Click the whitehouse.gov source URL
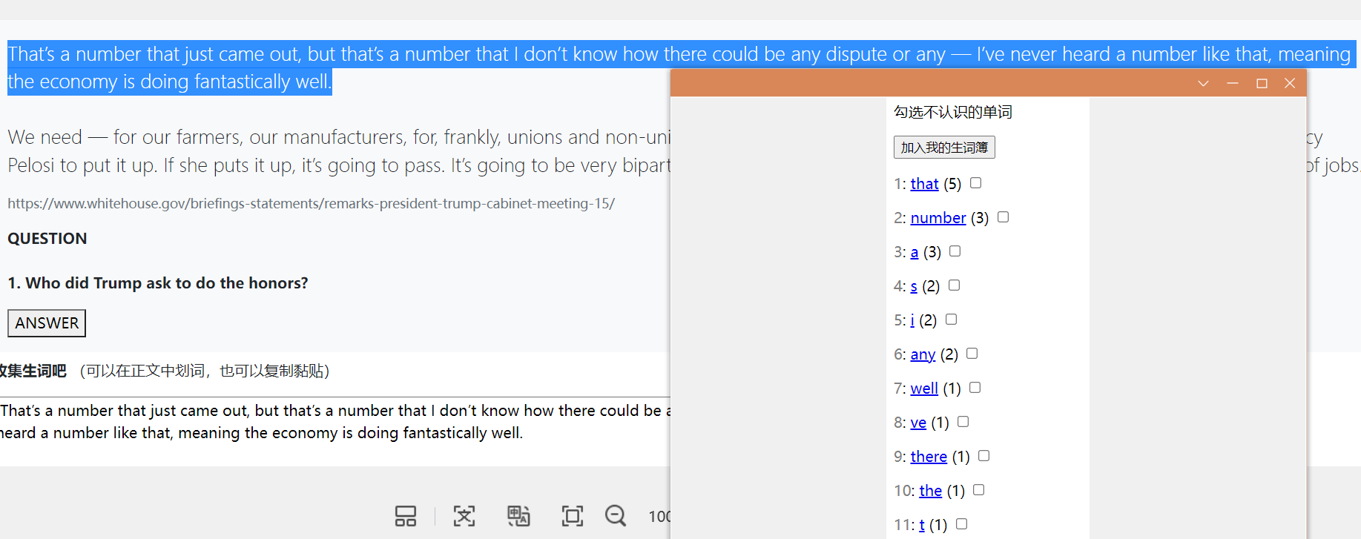1361x539 pixels. tap(311, 203)
